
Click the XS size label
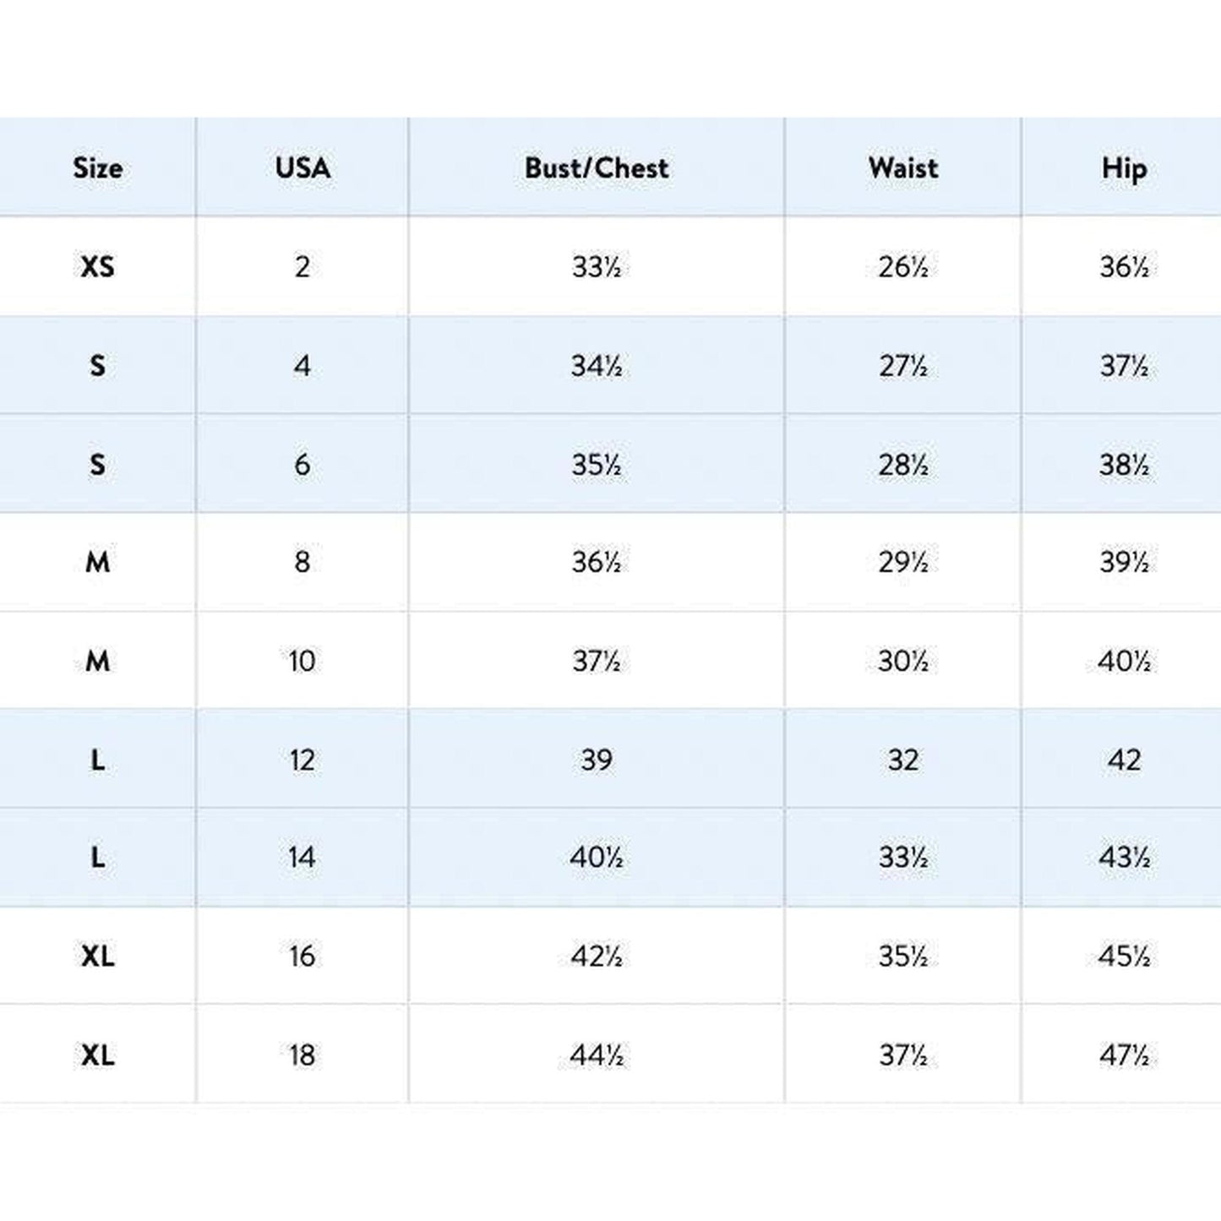click(x=97, y=267)
